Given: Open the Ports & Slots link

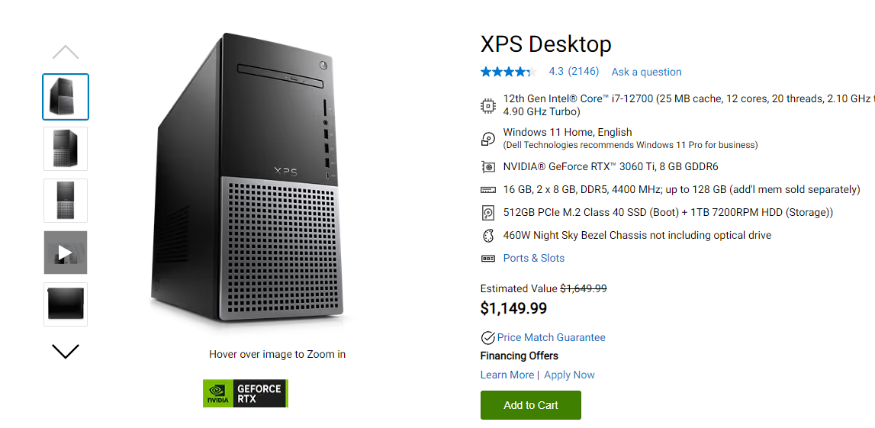Looking at the screenshot, I should [533, 258].
